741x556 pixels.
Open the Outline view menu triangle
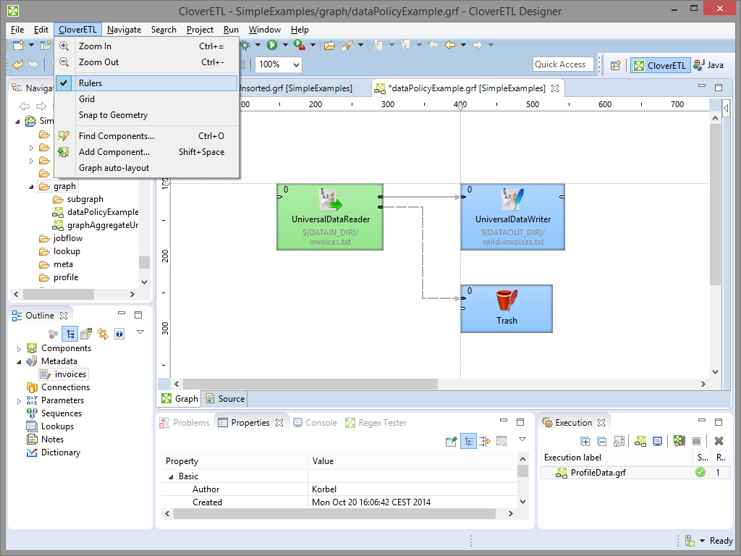point(140,332)
